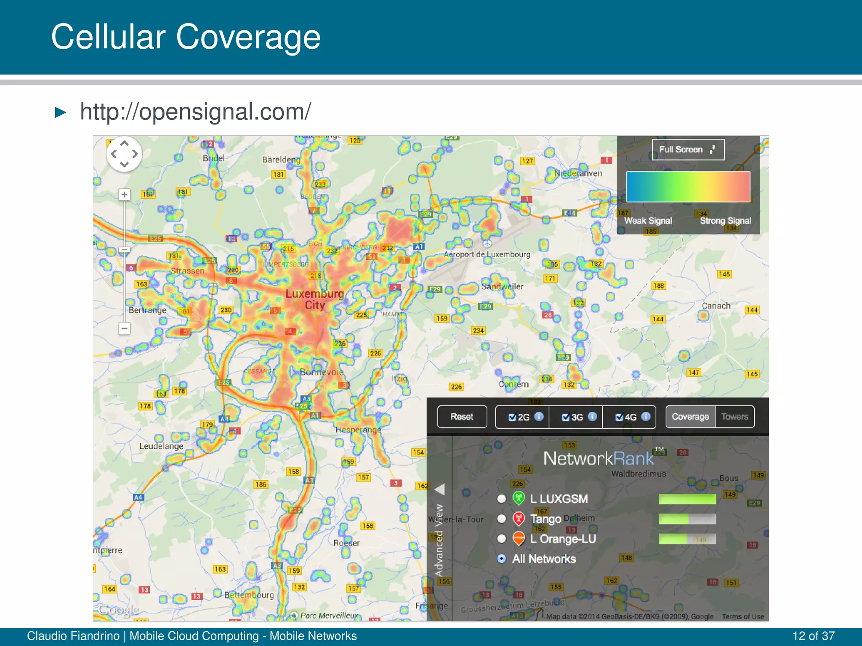Click the Advanced View vertical label
This screenshot has width=862, height=646.
439,540
